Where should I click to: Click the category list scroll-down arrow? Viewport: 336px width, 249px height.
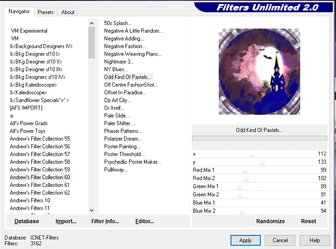(92, 210)
